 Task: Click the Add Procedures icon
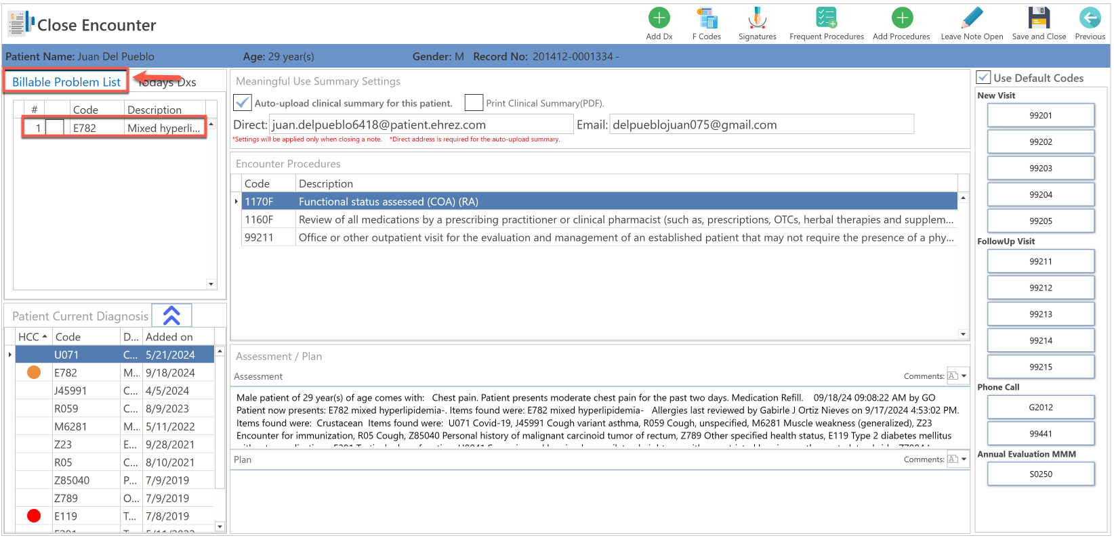click(x=901, y=18)
